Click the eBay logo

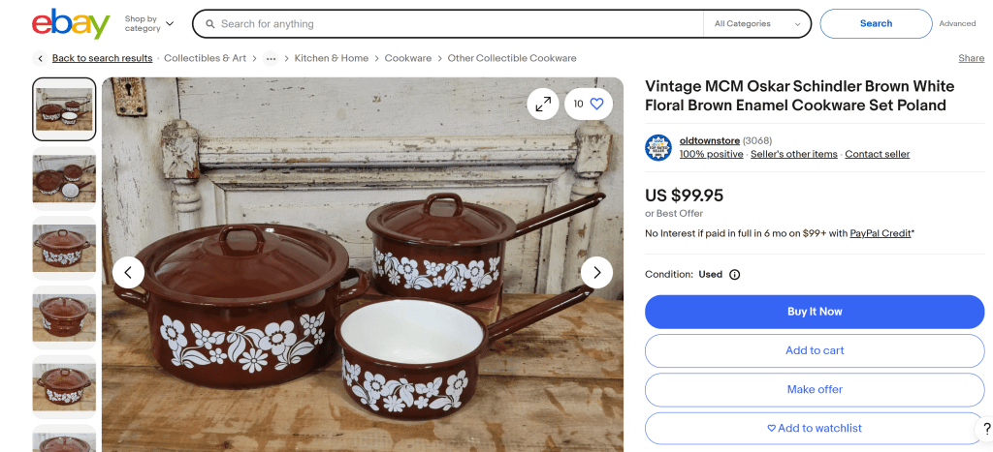coord(71,23)
